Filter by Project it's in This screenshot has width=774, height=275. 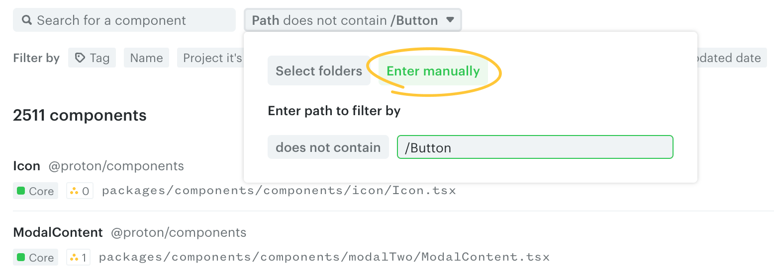click(x=211, y=58)
